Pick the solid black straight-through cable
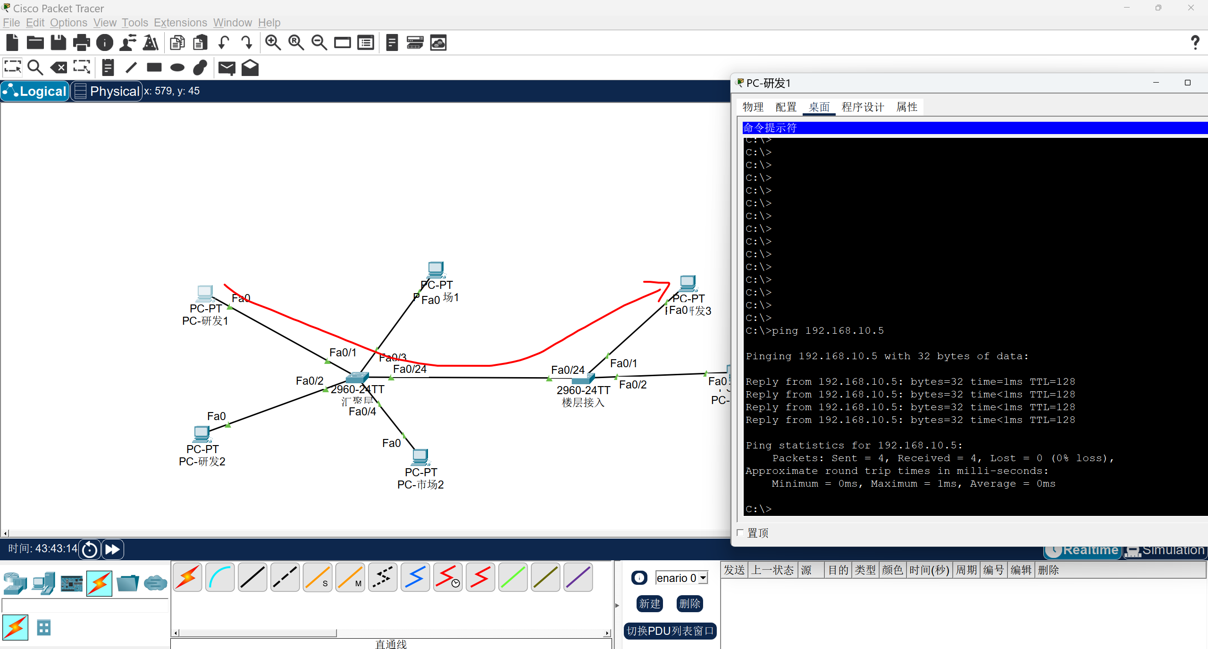 click(253, 577)
